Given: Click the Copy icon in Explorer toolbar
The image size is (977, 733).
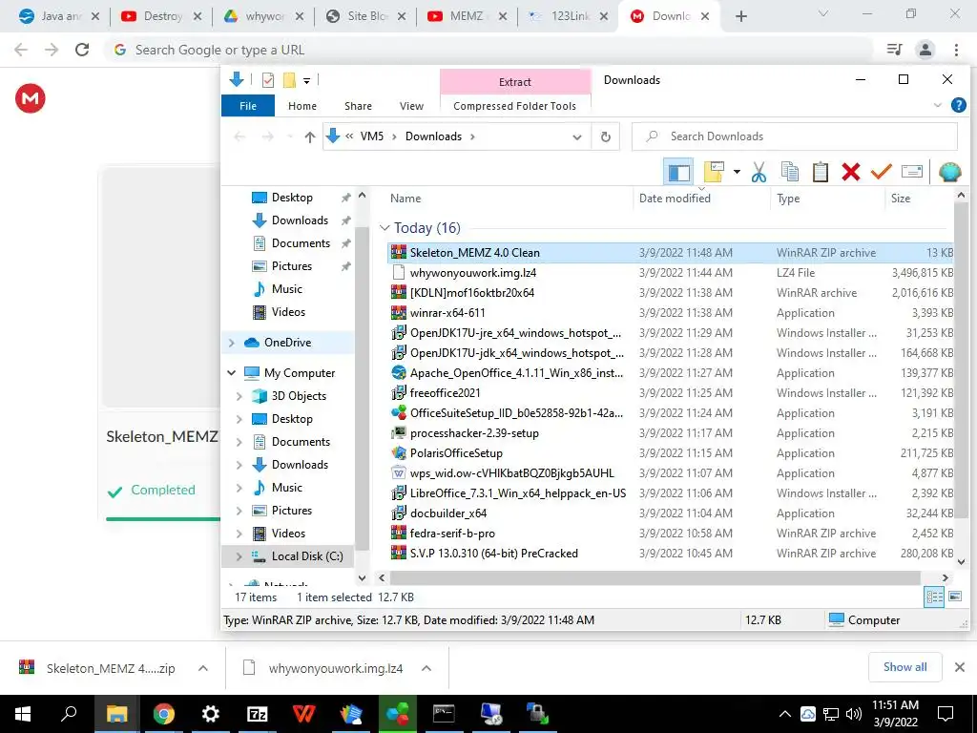Looking at the screenshot, I should (x=789, y=172).
